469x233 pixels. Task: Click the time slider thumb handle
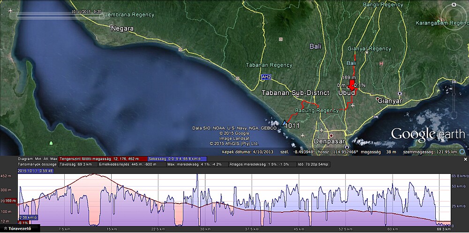pyautogui.click(x=102, y=15)
